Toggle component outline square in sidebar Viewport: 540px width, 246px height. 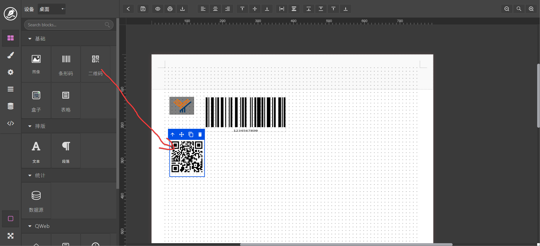coord(10,219)
